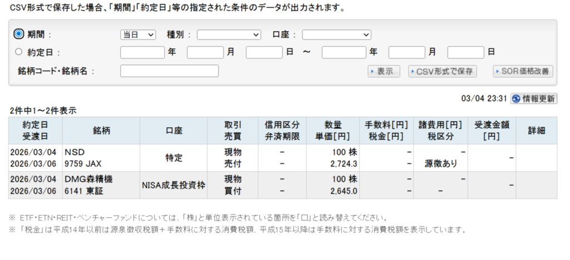Select the 約定日 radio button

point(18,52)
